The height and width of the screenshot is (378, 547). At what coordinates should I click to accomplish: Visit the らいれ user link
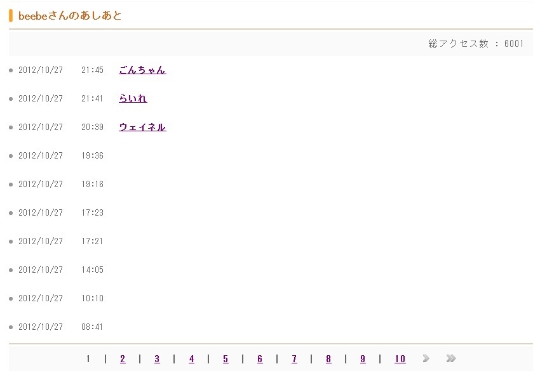[x=133, y=99]
